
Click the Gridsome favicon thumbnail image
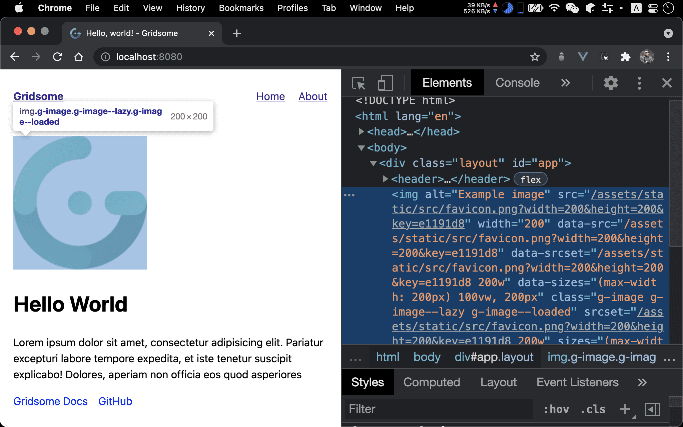click(80, 203)
